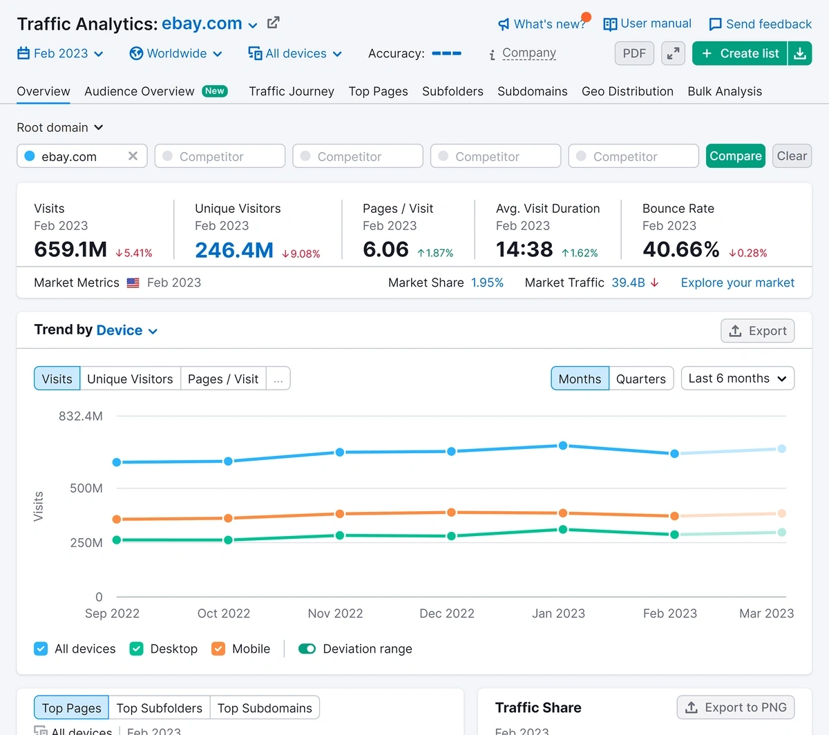Select the Top Subdomains toggle
Image resolution: width=829 pixels, height=735 pixels.
pos(265,708)
